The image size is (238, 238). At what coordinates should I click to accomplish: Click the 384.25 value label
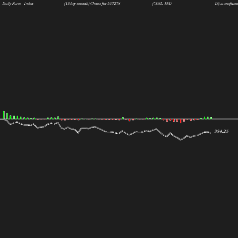(x=221, y=131)
